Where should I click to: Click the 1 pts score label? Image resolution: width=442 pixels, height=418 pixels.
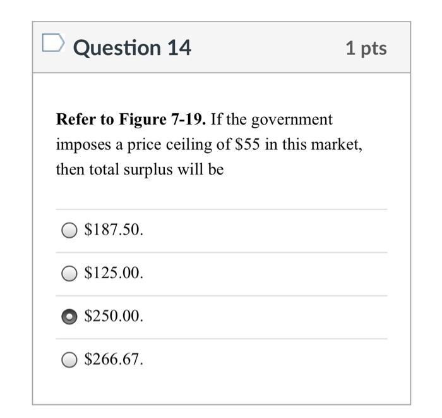(366, 48)
